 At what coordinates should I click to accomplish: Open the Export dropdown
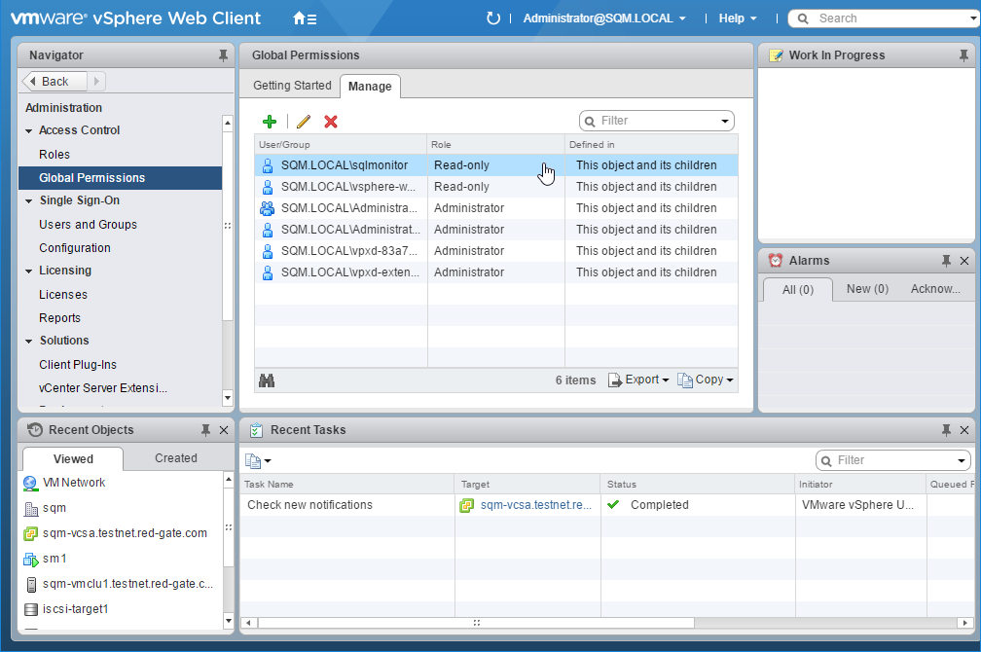coord(638,380)
